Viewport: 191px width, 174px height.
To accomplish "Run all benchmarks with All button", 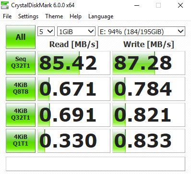I will coord(21,37).
